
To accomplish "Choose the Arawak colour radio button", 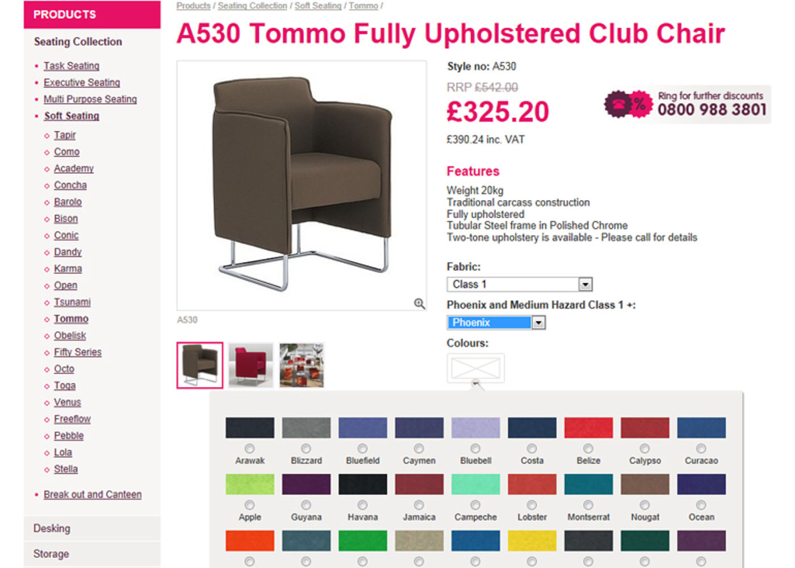I will point(250,448).
